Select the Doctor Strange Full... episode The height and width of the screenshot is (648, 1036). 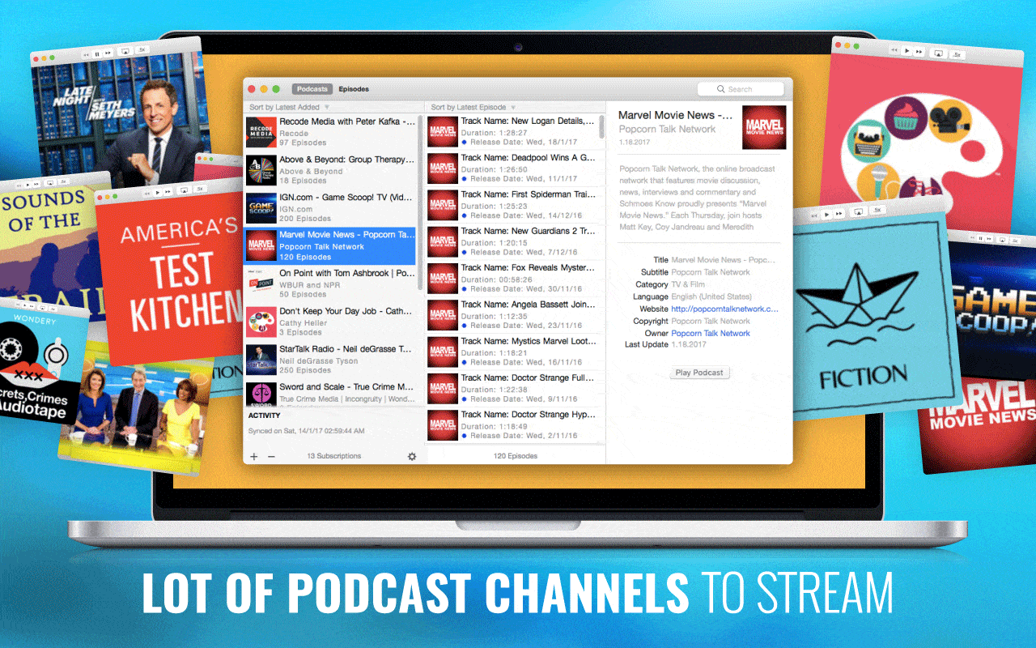click(x=514, y=388)
